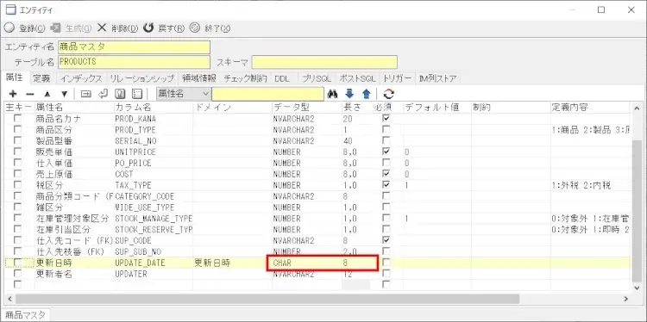Open the 領域情報 tab
This screenshot has width=647, height=322.
tap(199, 77)
